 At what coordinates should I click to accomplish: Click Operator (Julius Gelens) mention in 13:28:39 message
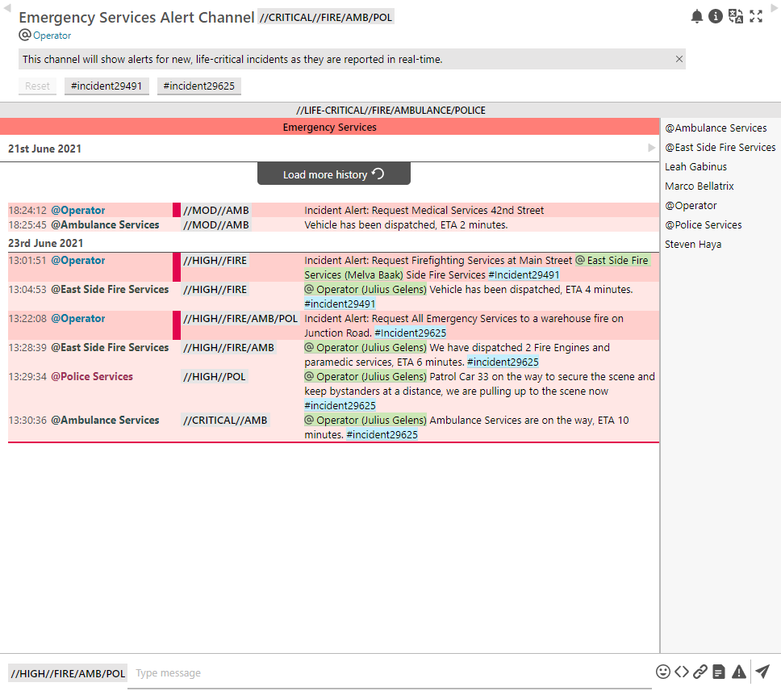[x=365, y=347]
